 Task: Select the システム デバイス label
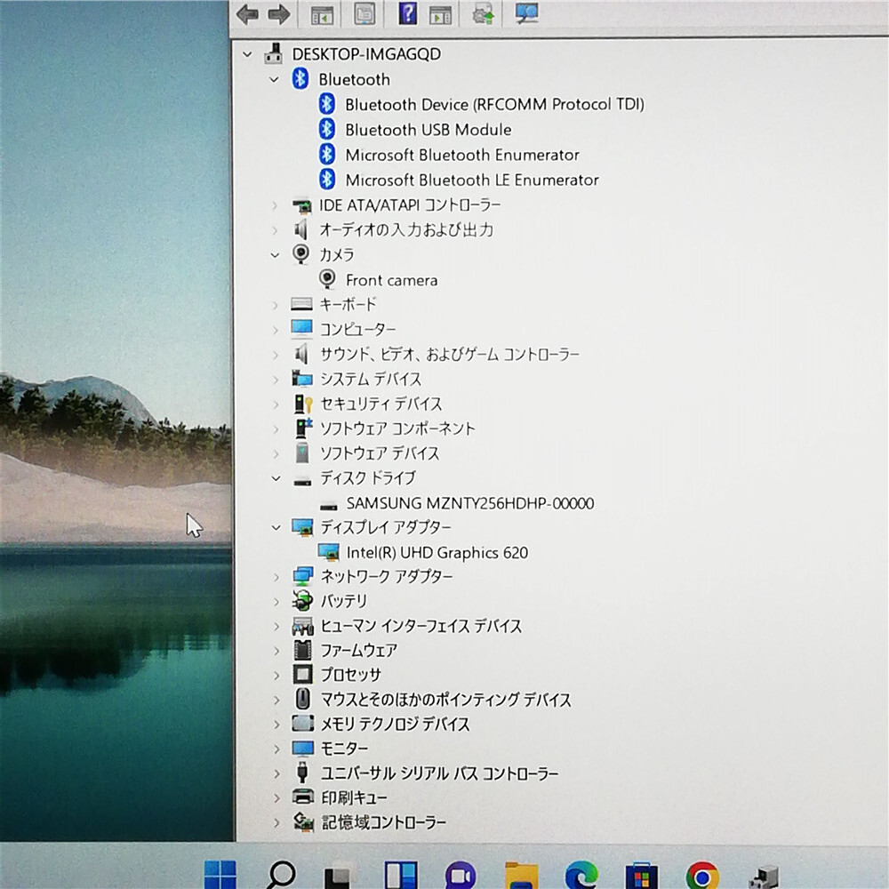pyautogui.click(x=371, y=379)
